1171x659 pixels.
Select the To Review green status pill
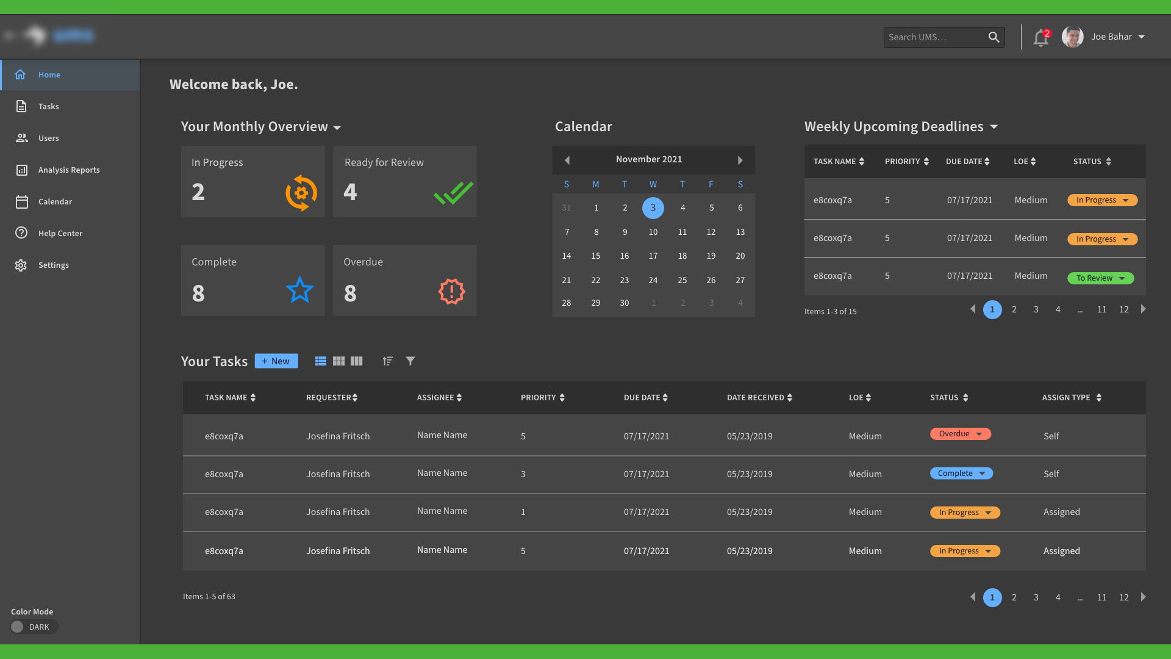1100,278
